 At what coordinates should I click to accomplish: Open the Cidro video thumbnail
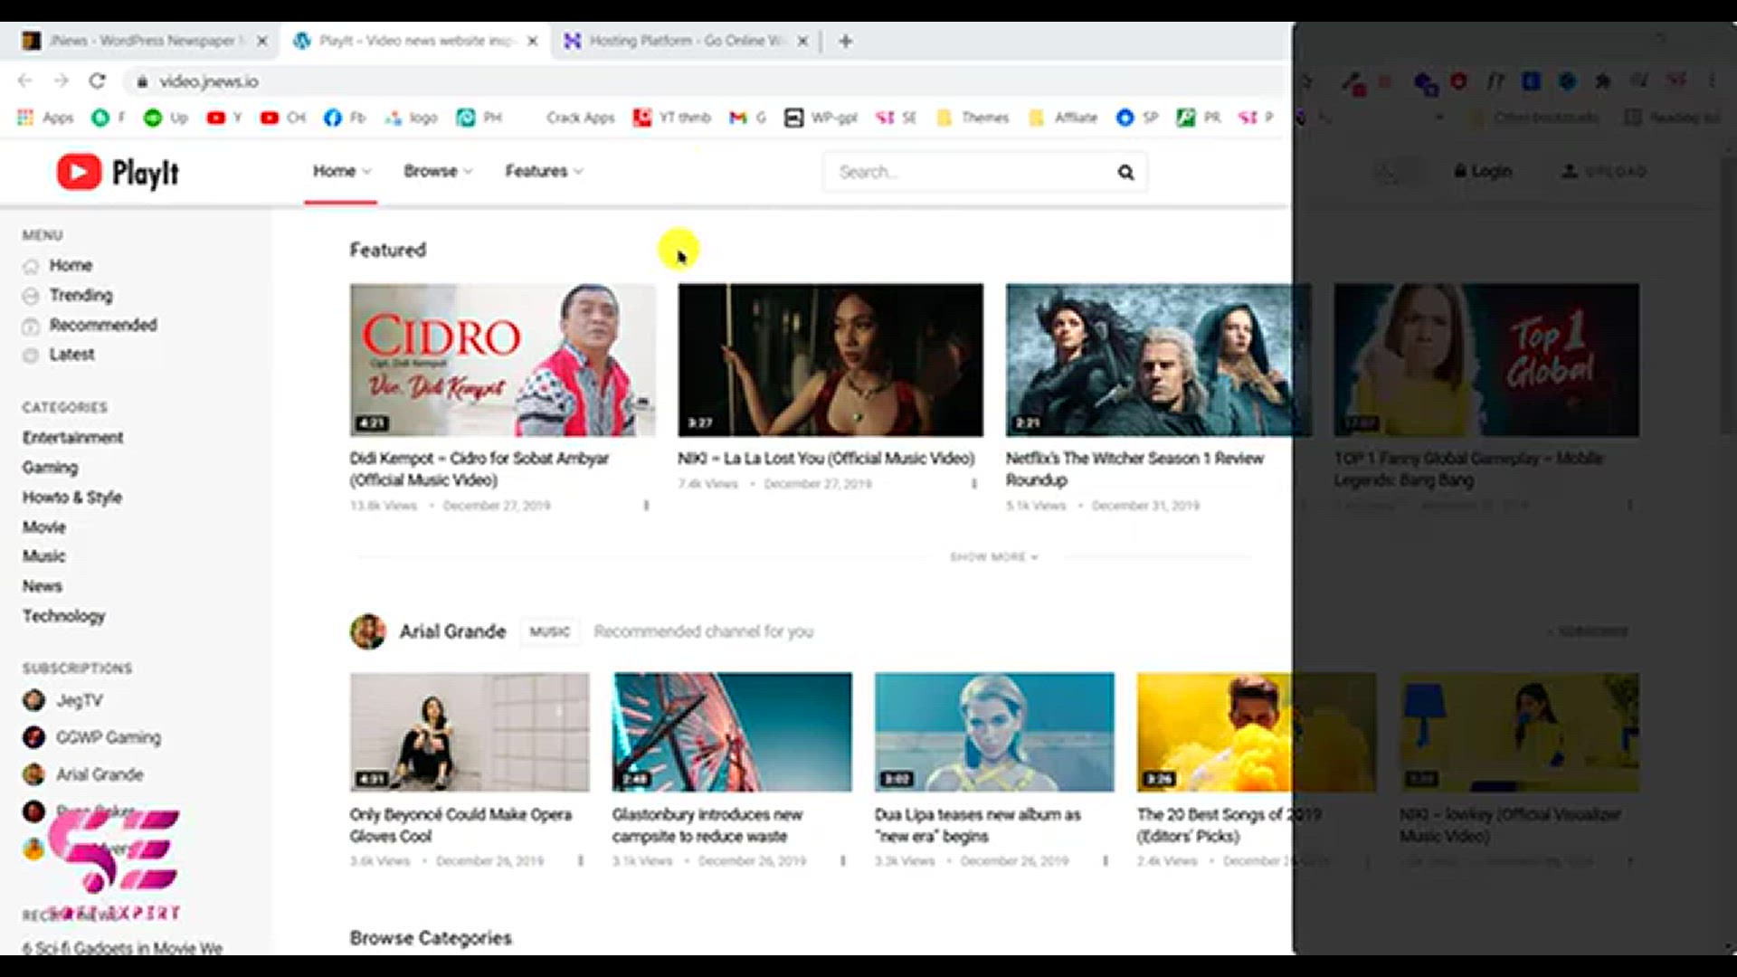(x=503, y=360)
